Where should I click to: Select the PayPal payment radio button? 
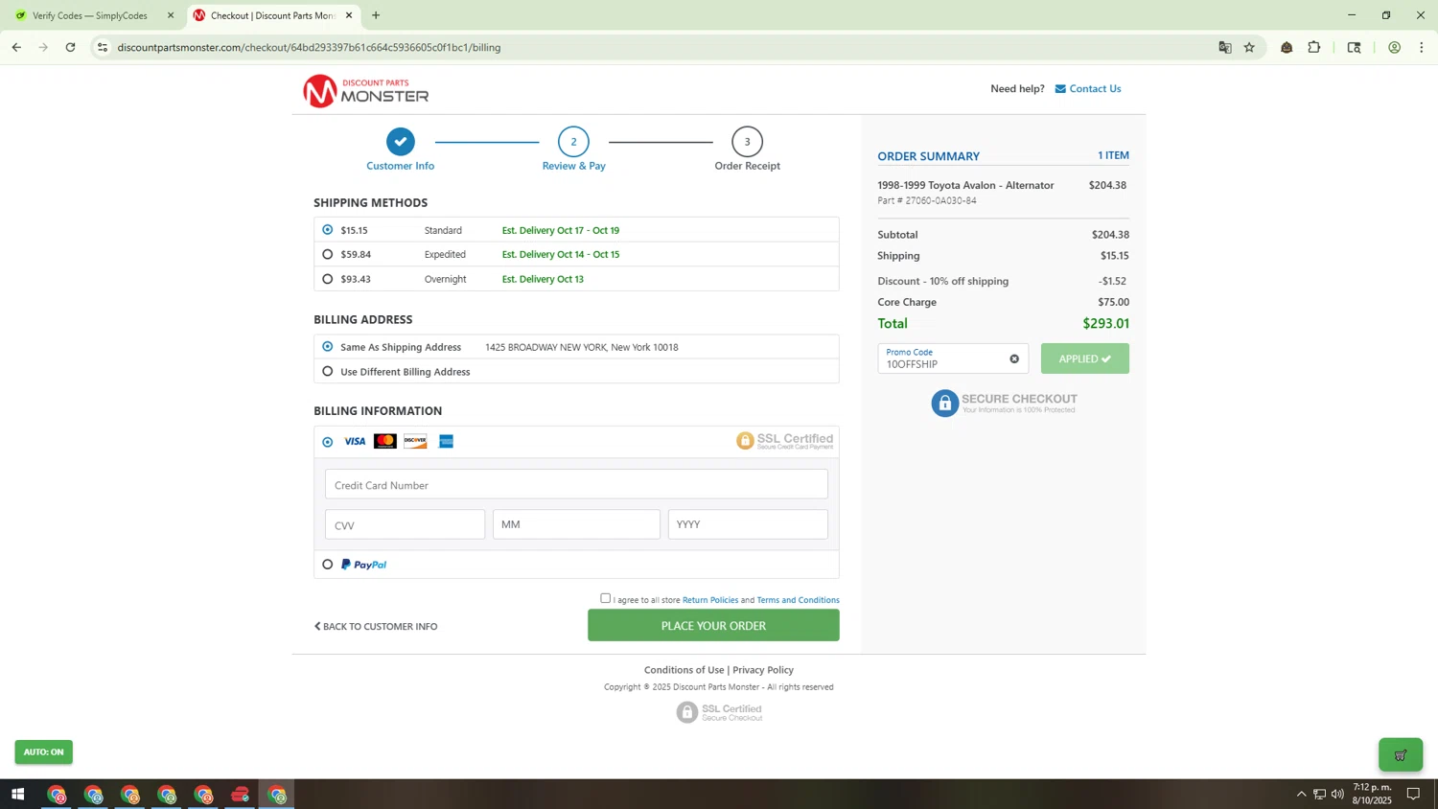click(x=328, y=565)
